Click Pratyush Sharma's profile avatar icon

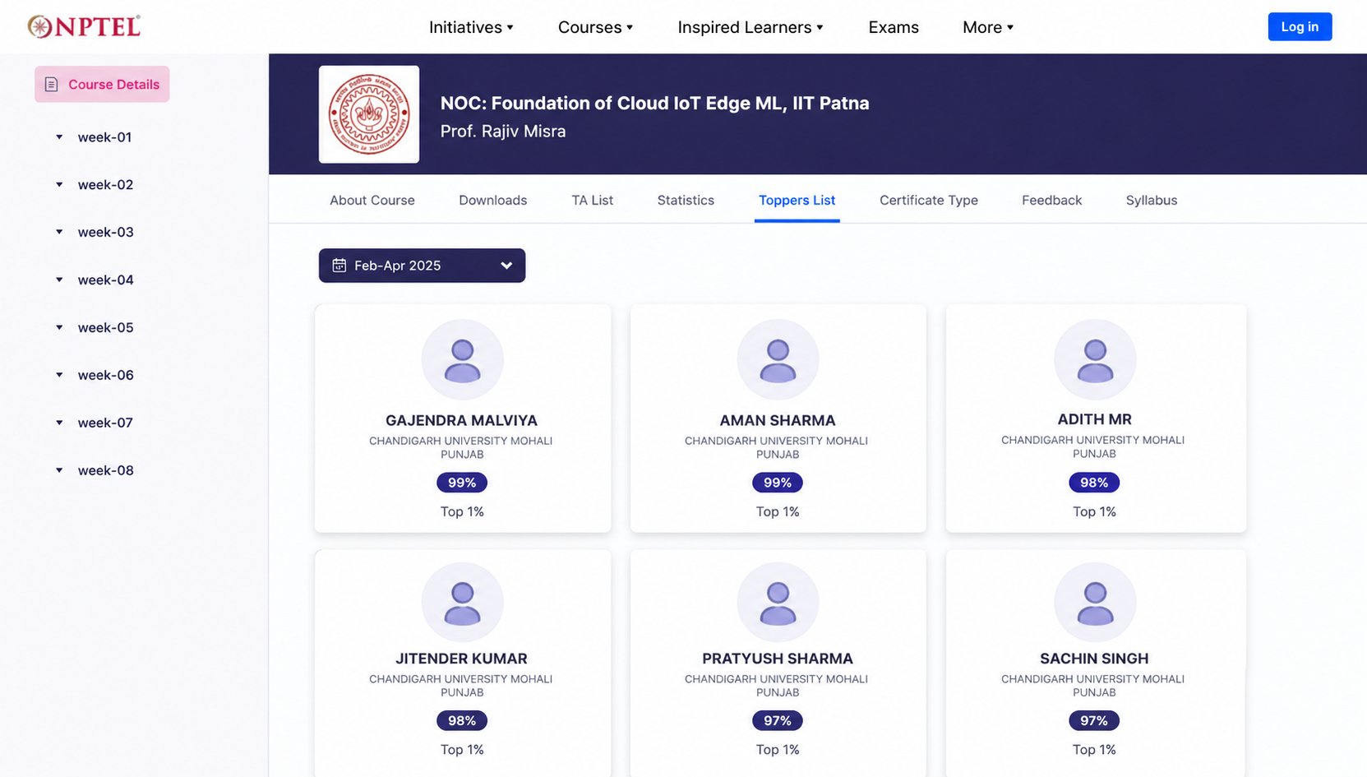pyautogui.click(x=778, y=603)
